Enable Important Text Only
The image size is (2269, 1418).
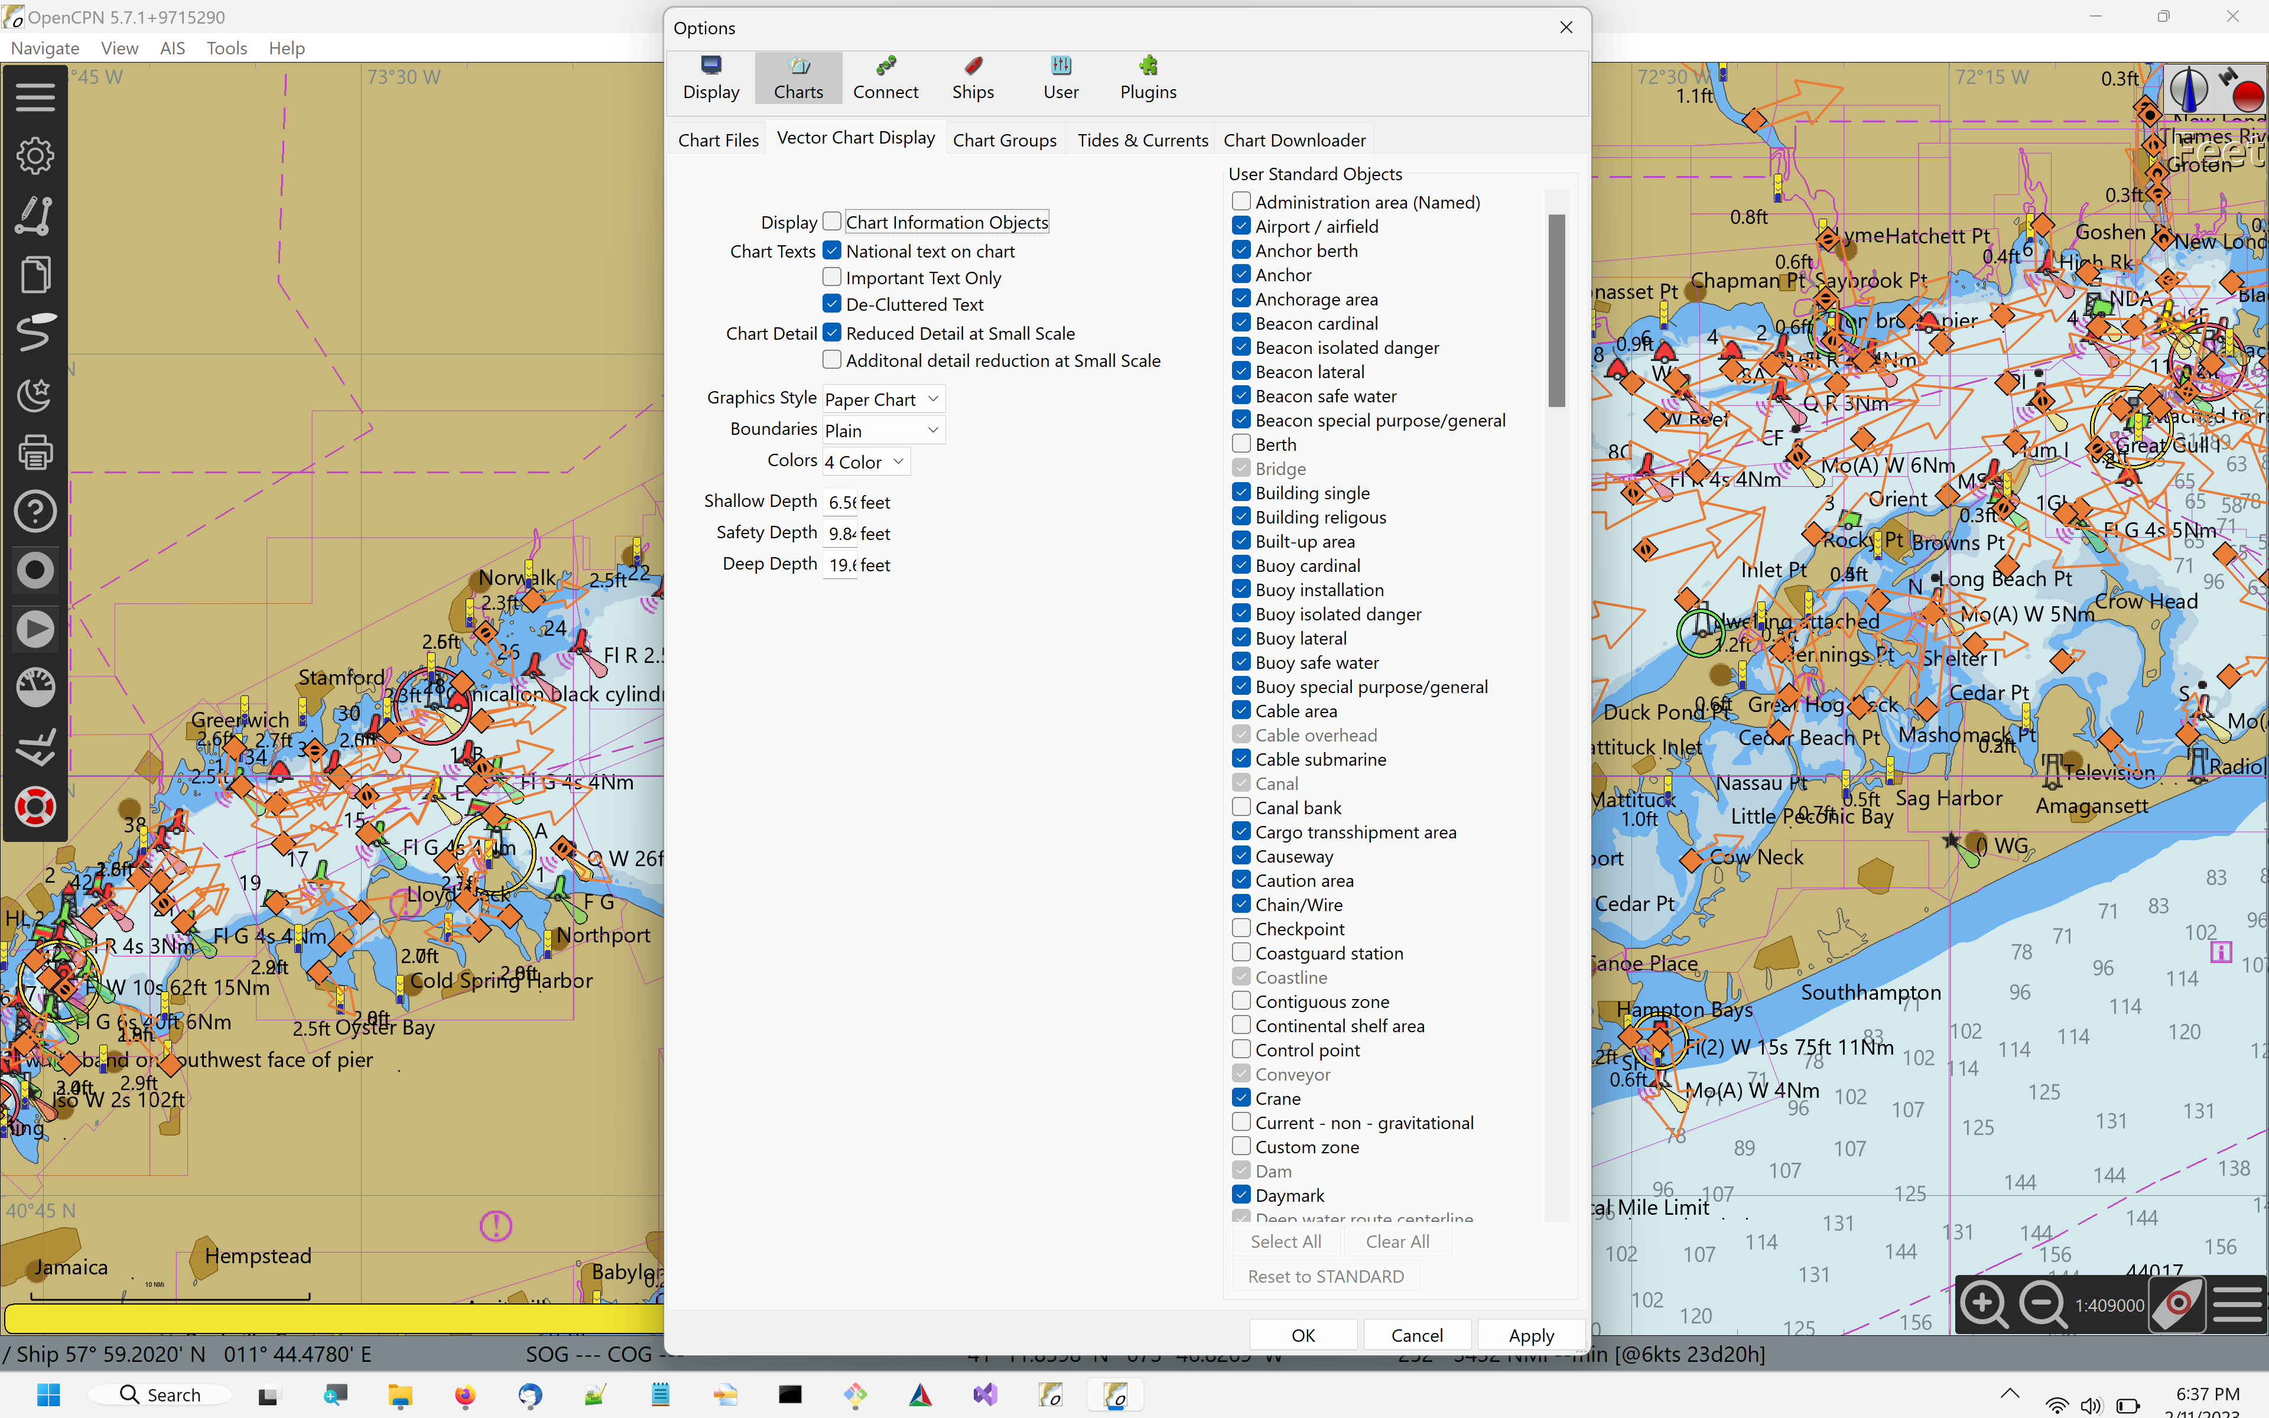(x=831, y=277)
